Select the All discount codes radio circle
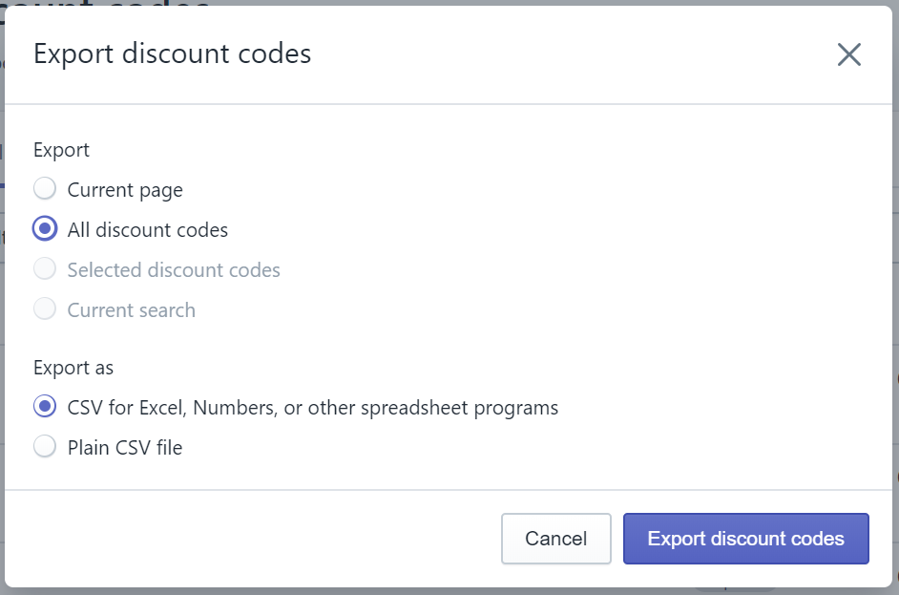The height and width of the screenshot is (595, 899). click(x=45, y=228)
